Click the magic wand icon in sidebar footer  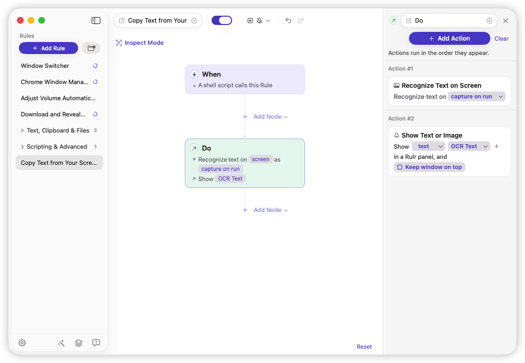(x=61, y=343)
